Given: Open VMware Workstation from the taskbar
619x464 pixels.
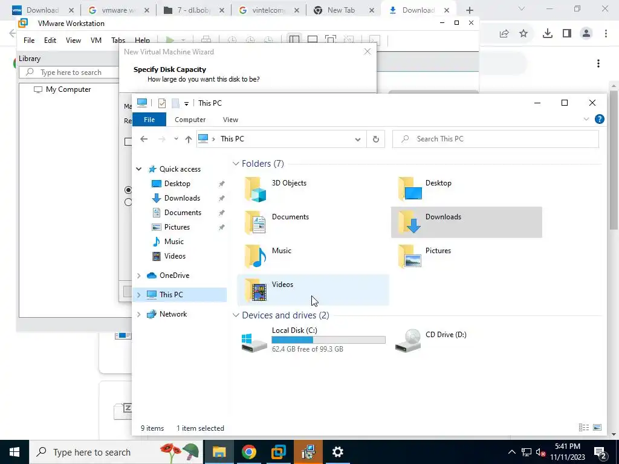Looking at the screenshot, I should coord(278,452).
